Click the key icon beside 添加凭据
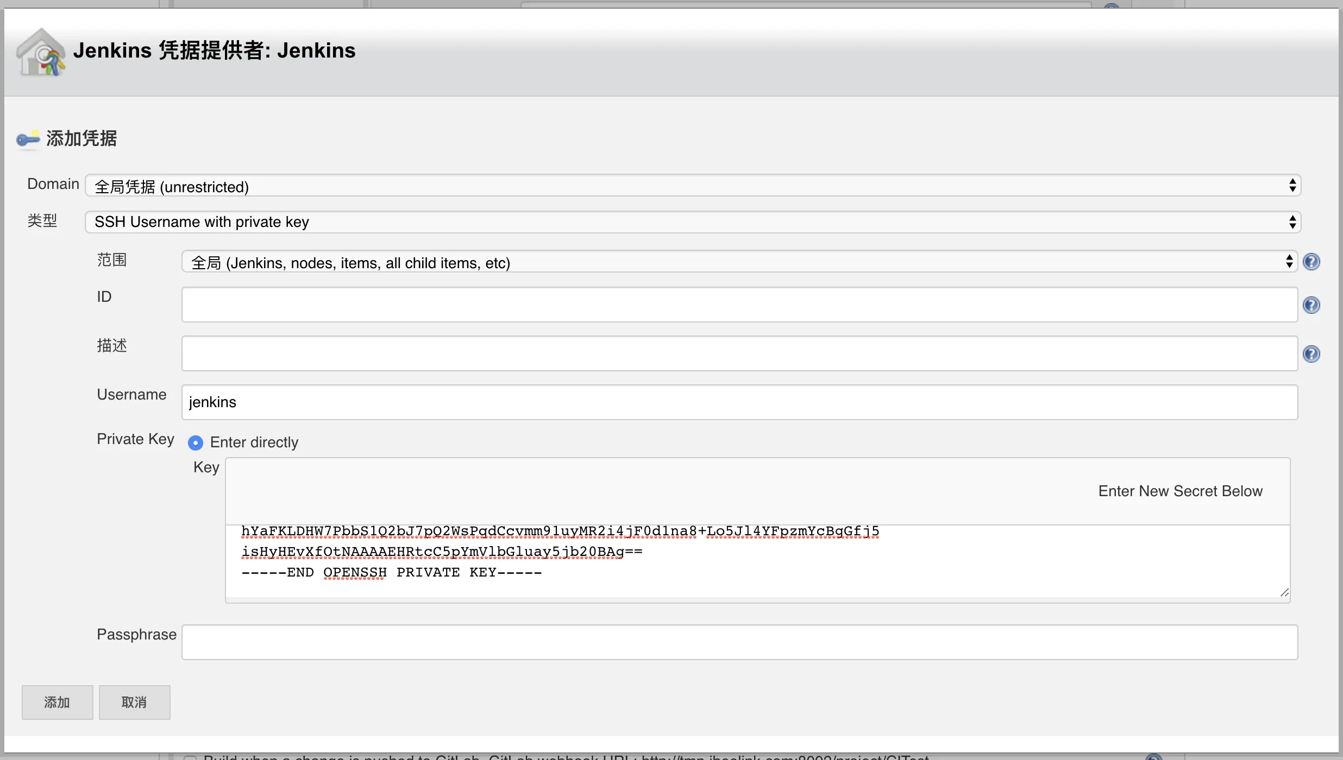This screenshot has height=760, width=1343. click(28, 139)
